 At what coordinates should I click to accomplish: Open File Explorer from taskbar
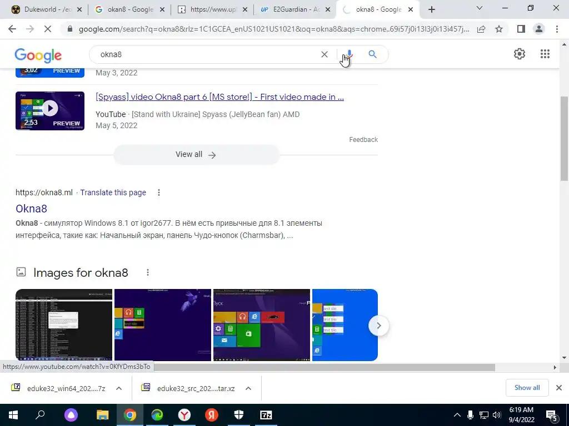pos(103,415)
